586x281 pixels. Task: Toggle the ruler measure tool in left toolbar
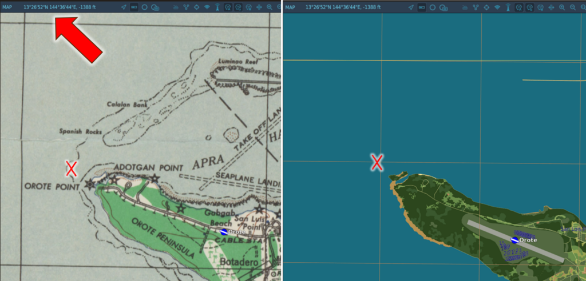coord(134,7)
